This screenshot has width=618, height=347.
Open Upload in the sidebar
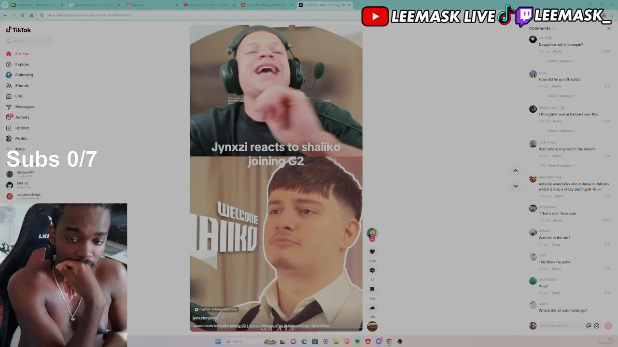17,128
